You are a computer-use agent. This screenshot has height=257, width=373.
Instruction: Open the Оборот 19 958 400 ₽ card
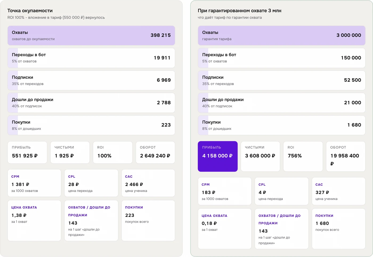click(x=346, y=156)
